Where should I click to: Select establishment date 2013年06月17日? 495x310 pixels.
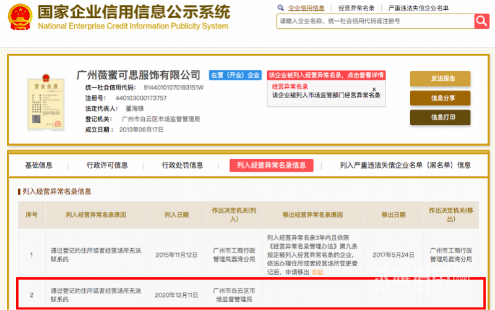(141, 130)
